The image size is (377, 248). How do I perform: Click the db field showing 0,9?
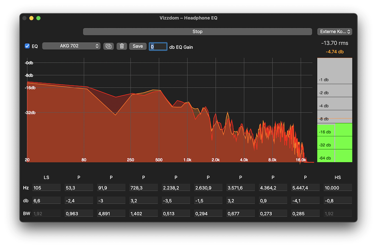[273, 201]
